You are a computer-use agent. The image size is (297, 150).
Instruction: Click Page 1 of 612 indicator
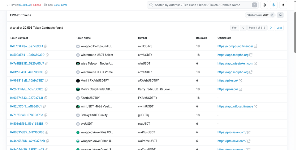(257, 28)
